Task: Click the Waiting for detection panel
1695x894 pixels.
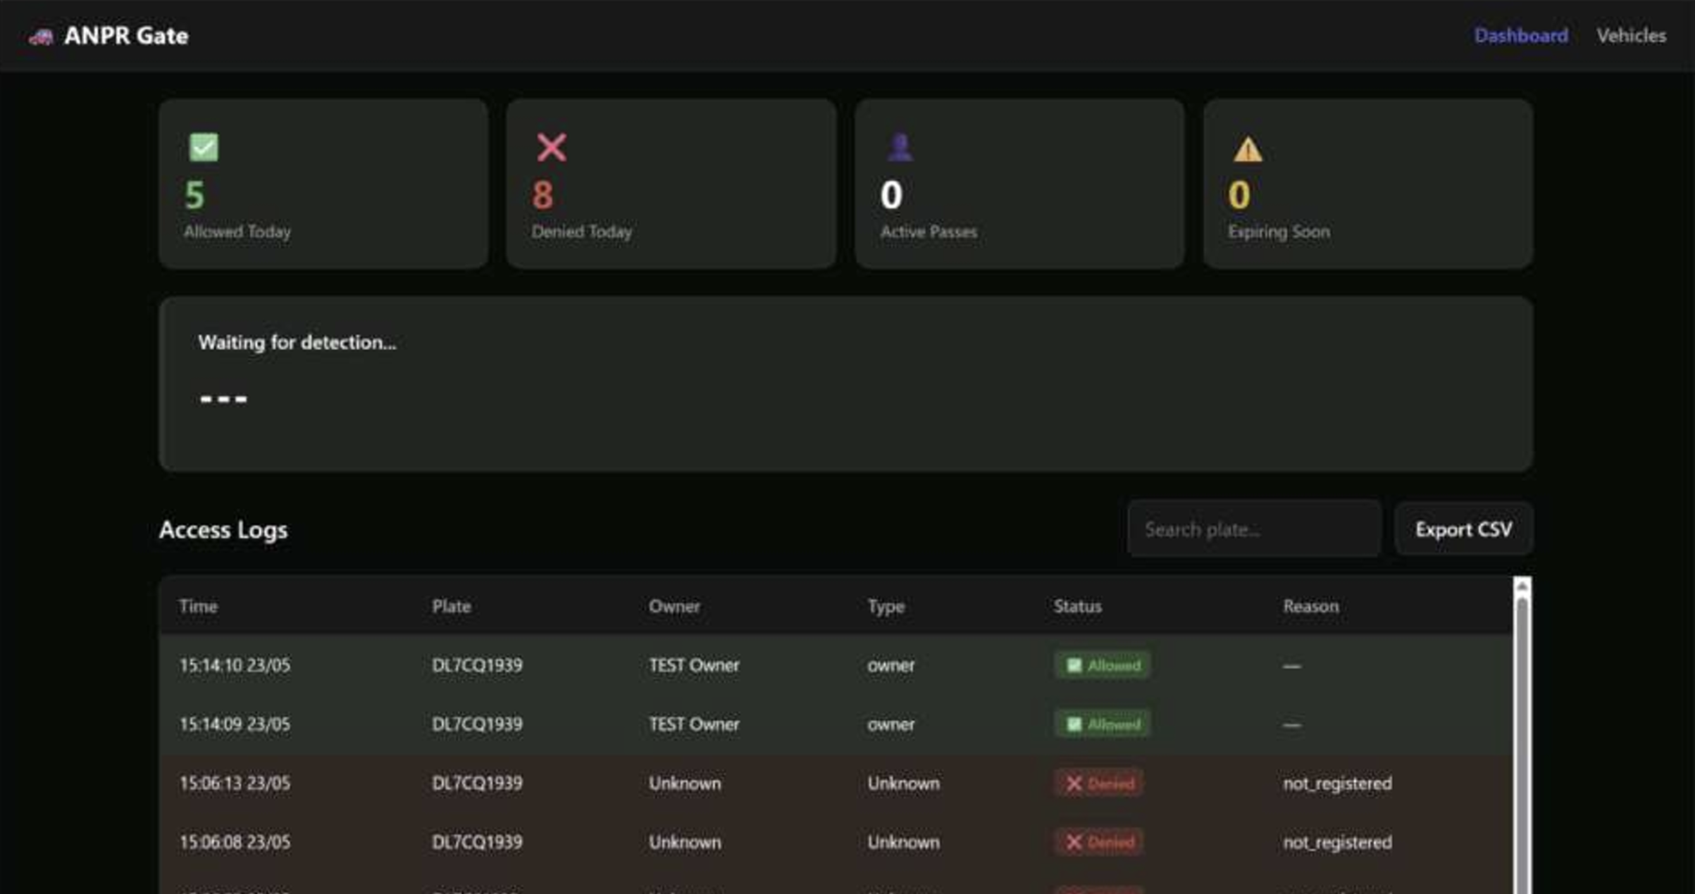Action: (845, 384)
